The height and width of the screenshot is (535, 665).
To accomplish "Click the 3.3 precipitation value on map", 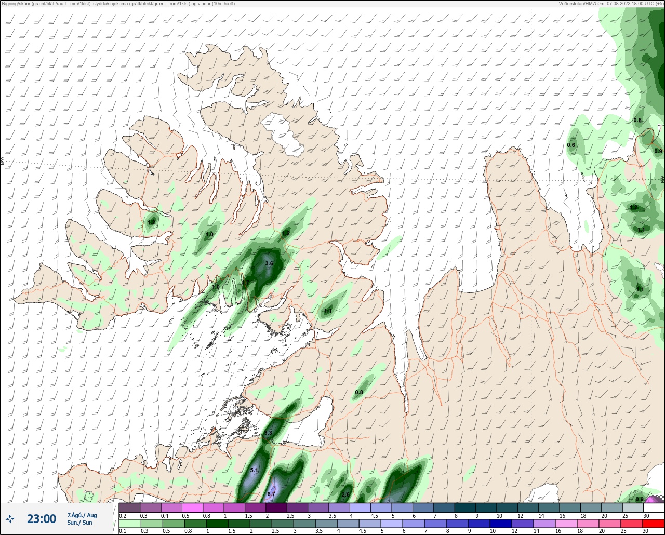I will click(268, 433).
